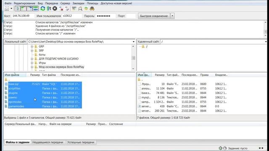Toggle local directory tree display

[24, 8]
